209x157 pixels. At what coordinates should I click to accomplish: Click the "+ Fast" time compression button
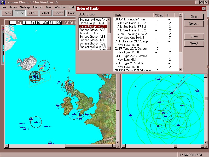[32, 13]
